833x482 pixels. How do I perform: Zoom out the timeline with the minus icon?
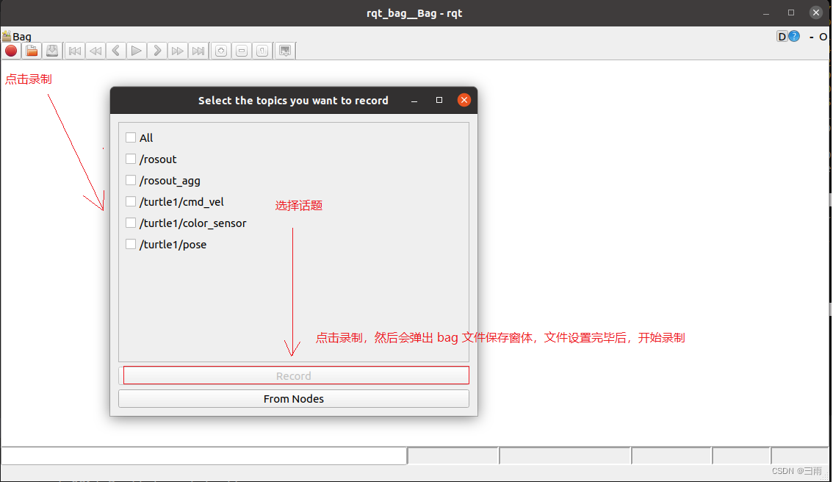[242, 51]
